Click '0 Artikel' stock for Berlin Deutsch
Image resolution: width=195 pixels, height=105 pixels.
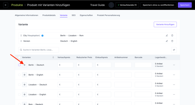pos(159,64)
